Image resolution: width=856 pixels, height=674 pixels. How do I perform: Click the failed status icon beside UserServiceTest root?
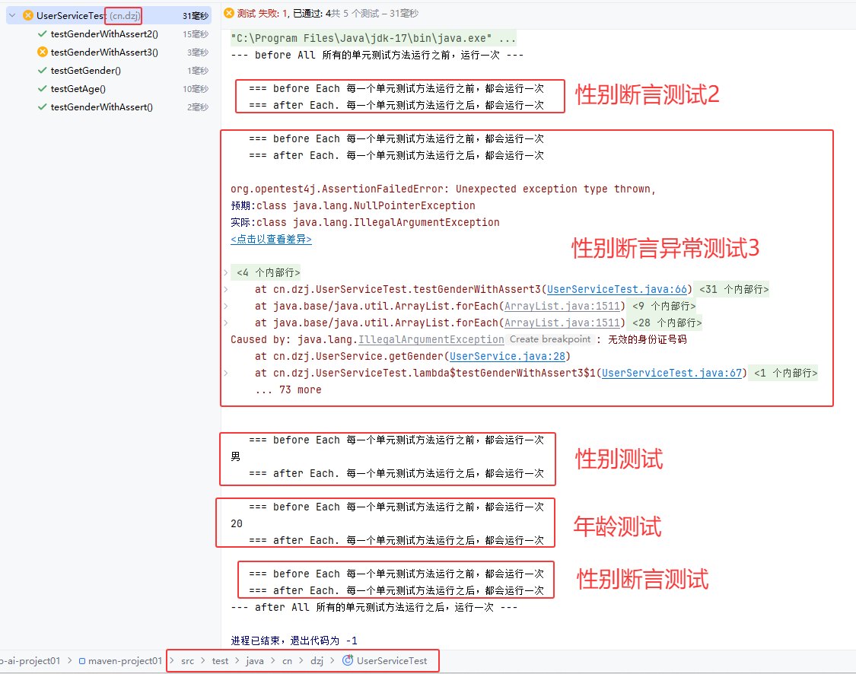click(x=28, y=15)
